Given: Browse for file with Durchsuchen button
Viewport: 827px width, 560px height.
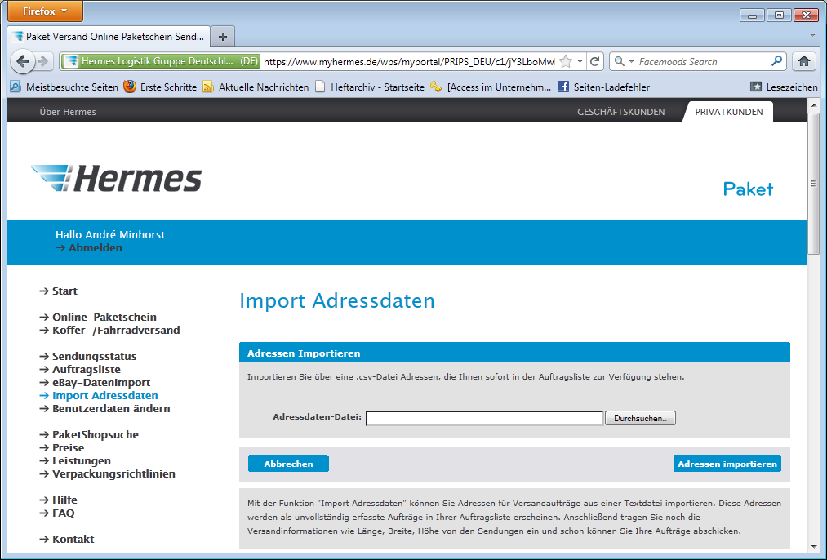Looking at the screenshot, I should 640,418.
